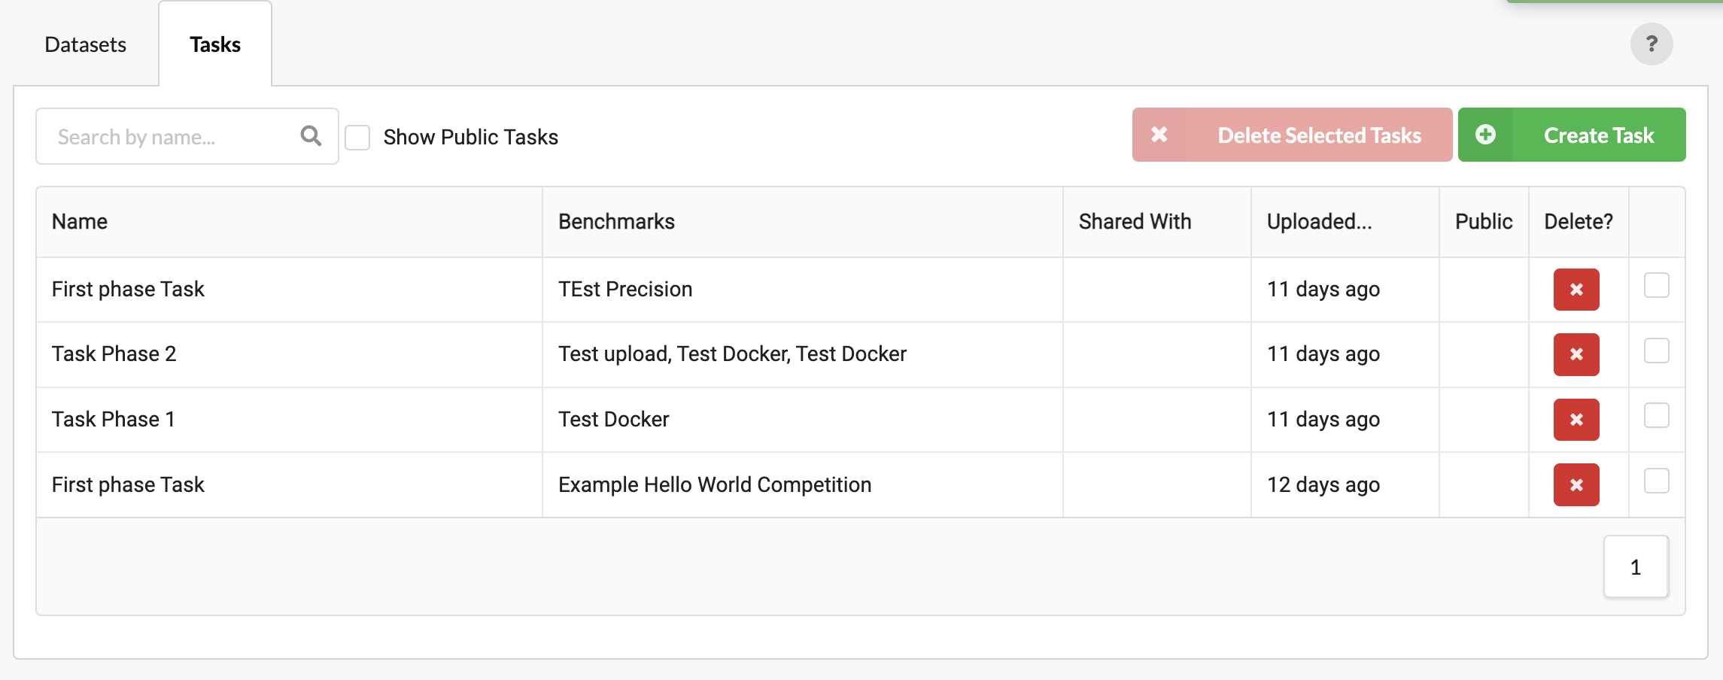Viewport: 1723px width, 680px height.
Task: Select the checkbox for Task Phase 2 row
Action: tap(1655, 350)
